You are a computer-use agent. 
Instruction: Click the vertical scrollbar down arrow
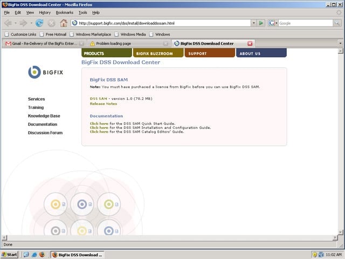(x=340, y=232)
